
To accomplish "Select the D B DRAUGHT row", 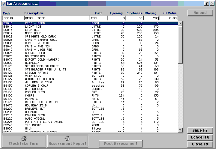I will coord(90,89).
